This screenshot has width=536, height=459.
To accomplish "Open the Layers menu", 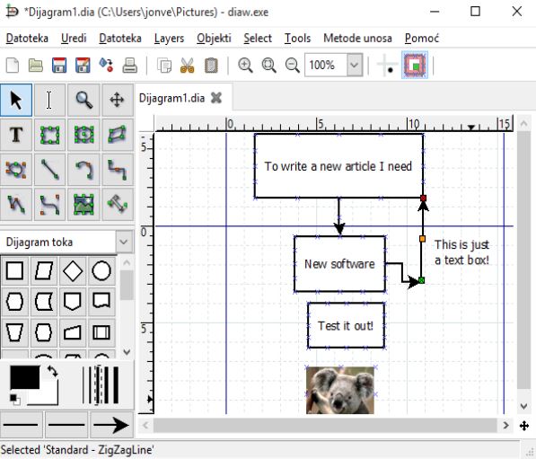I will tap(169, 38).
